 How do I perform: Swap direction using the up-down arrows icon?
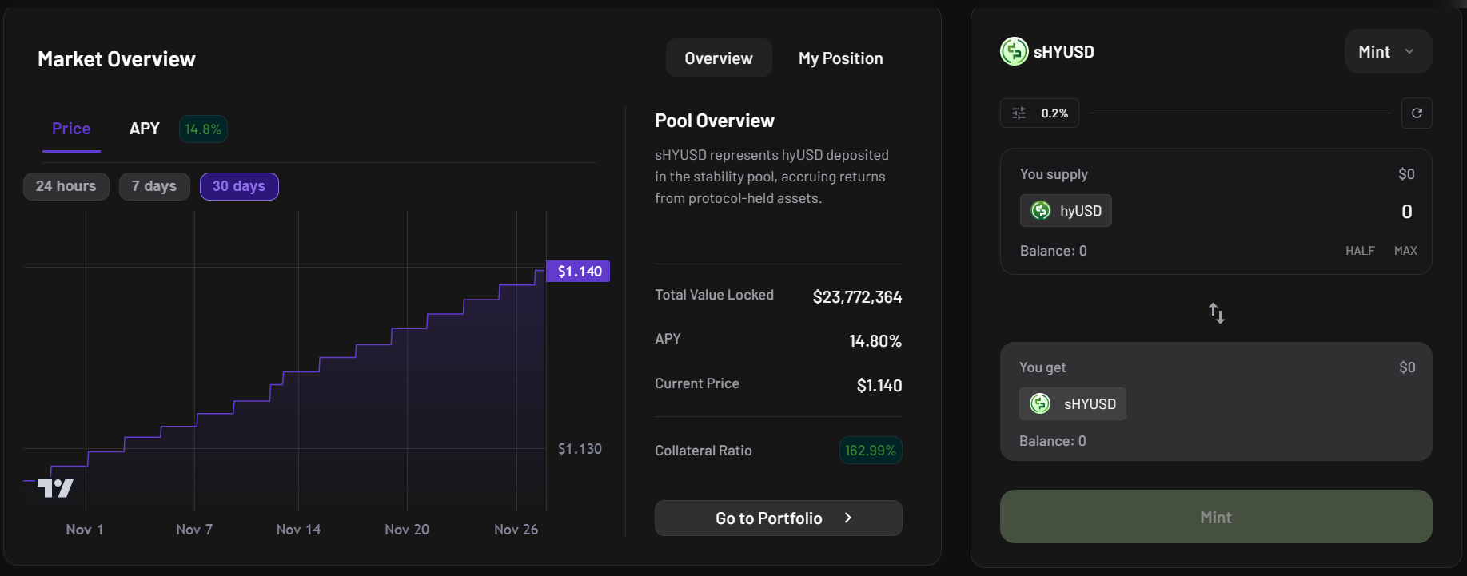tap(1216, 312)
